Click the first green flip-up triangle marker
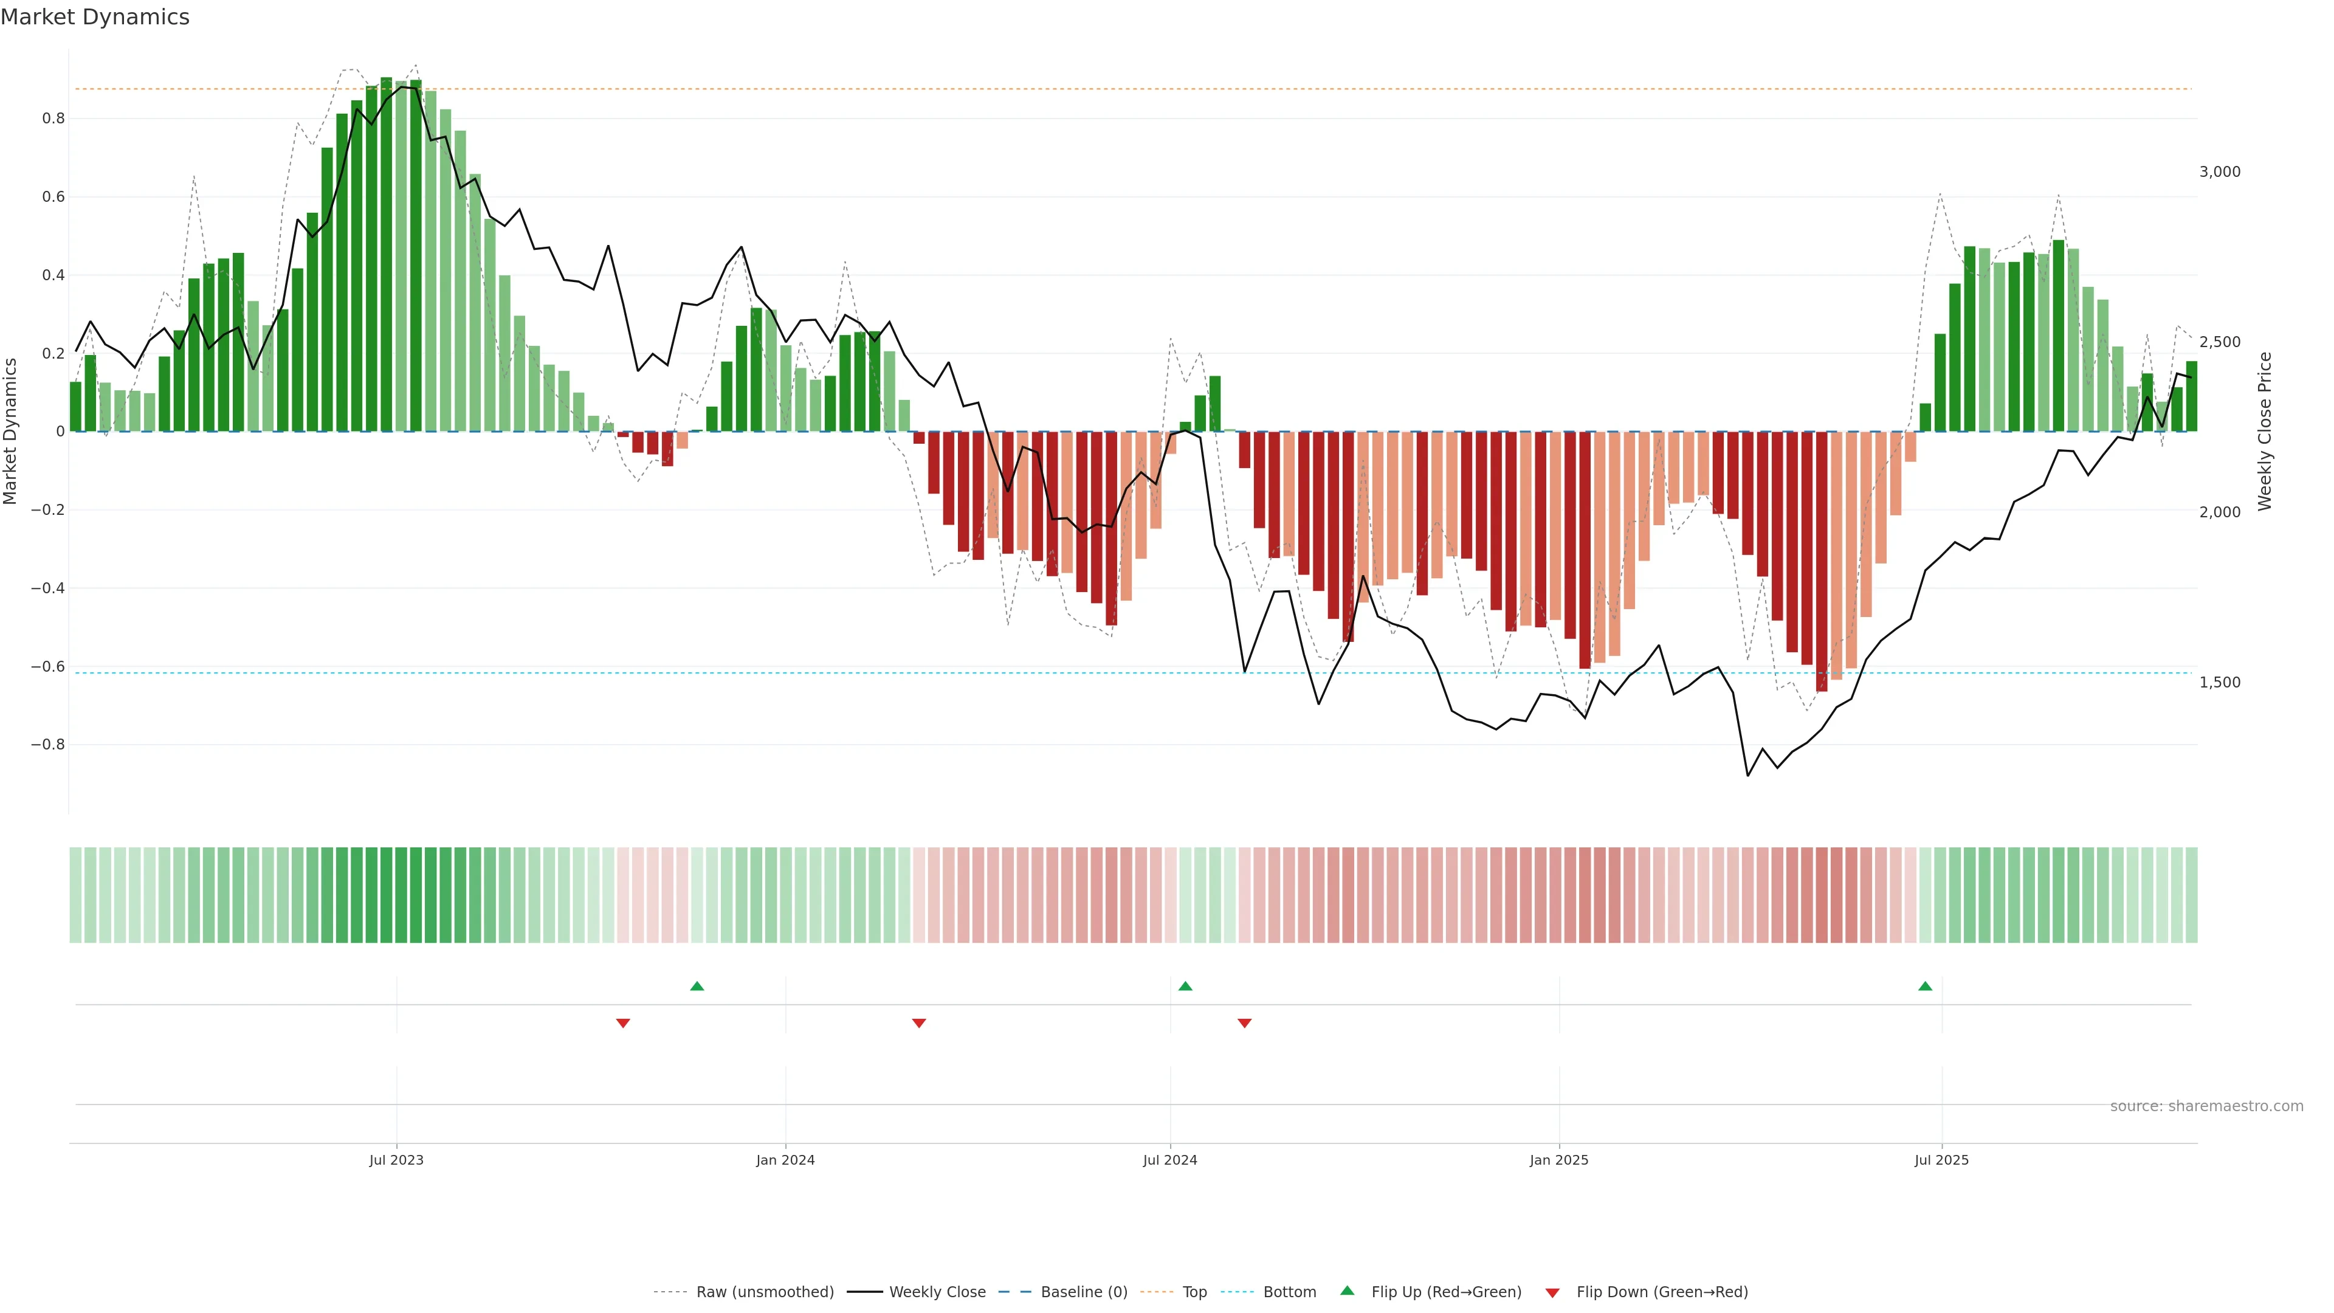2334x1313 pixels. click(x=697, y=986)
